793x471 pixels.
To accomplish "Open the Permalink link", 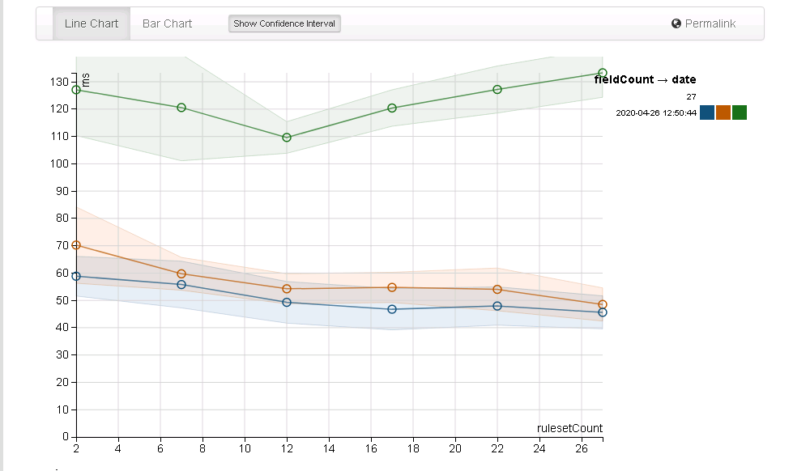I will 709,23.
